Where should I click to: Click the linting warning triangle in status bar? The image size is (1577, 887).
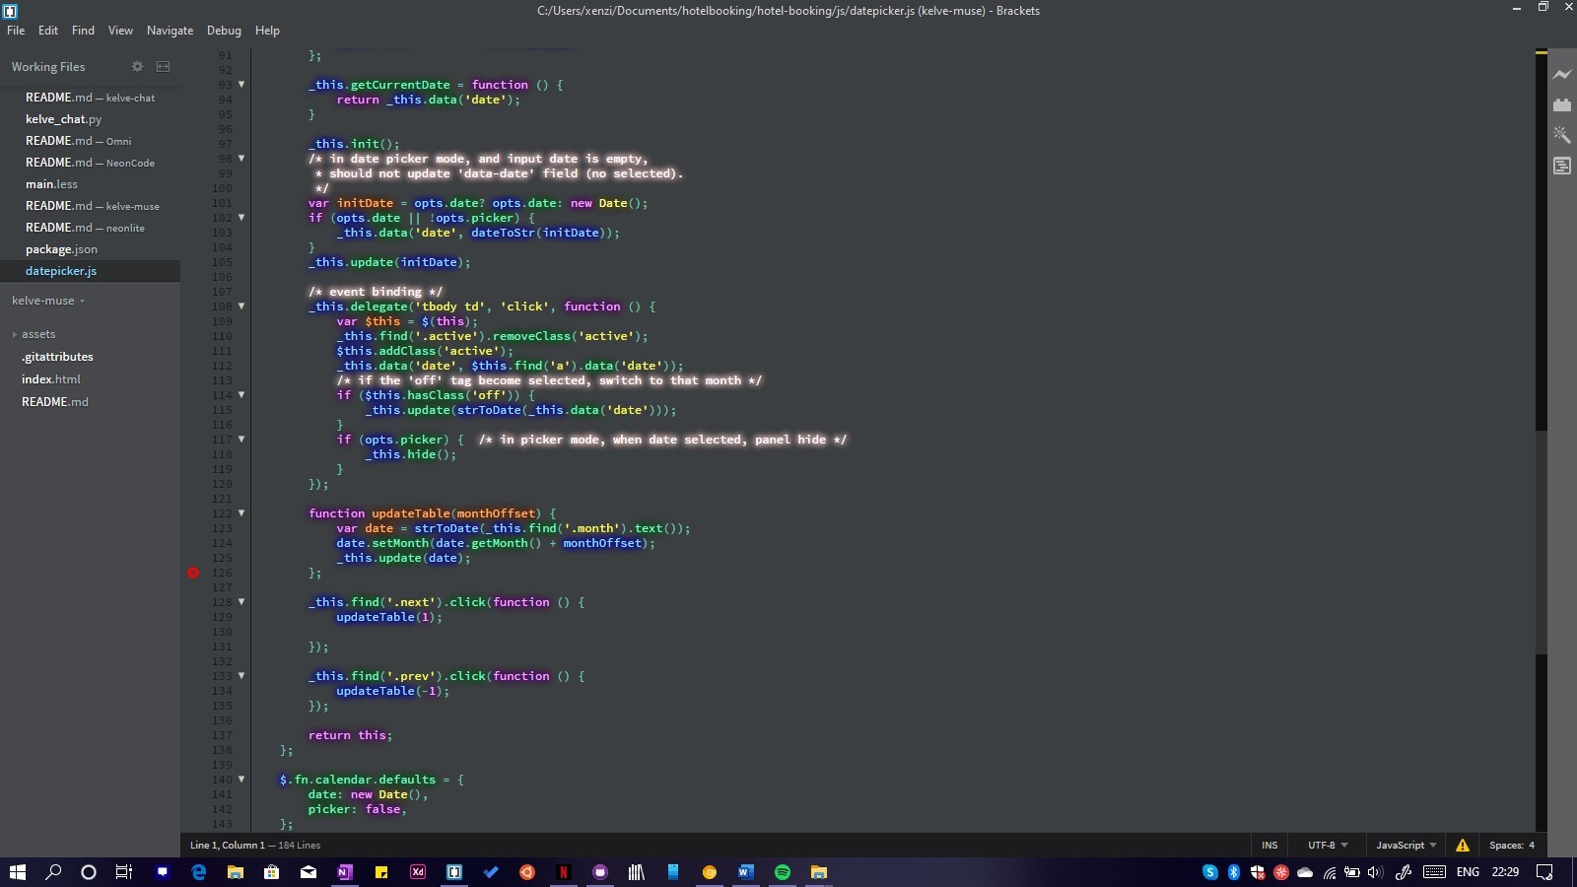[1463, 845]
